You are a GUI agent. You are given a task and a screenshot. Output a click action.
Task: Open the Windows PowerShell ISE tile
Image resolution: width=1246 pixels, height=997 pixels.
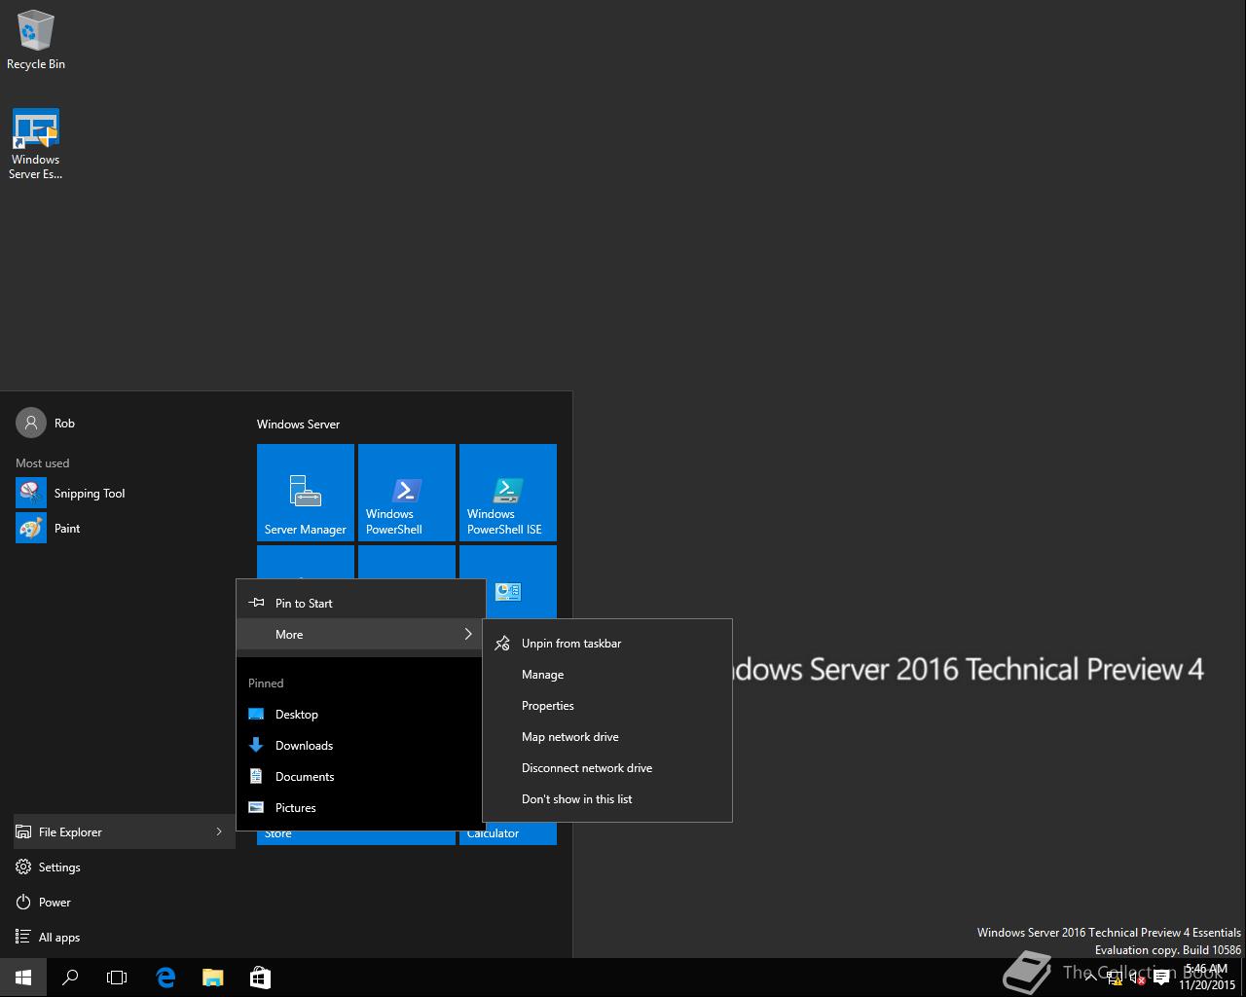click(x=508, y=493)
